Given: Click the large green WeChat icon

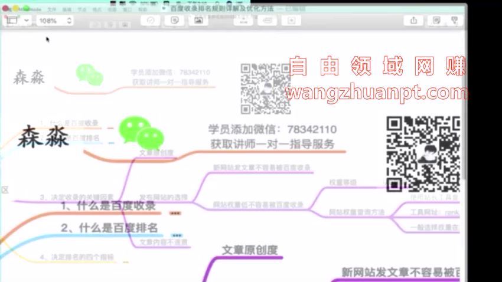Looking at the screenshot, I should pos(141,133).
